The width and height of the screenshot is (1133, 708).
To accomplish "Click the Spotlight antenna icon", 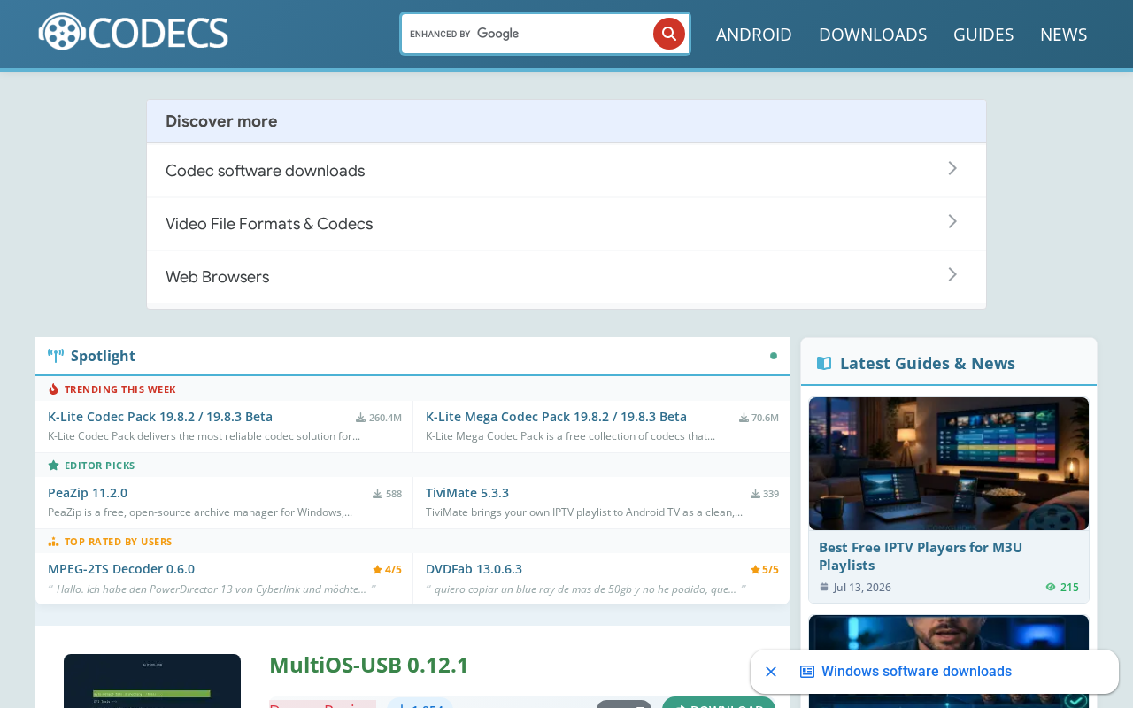I will click(56, 356).
